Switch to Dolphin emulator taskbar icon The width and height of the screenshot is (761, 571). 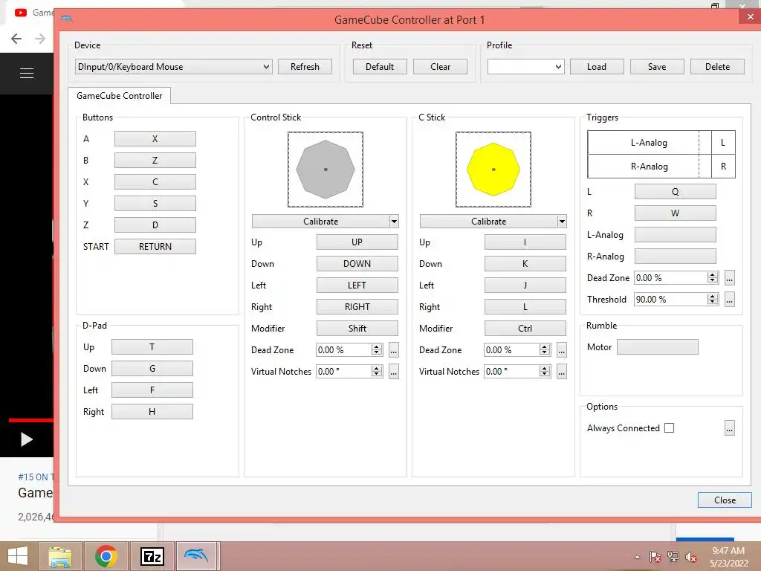196,556
